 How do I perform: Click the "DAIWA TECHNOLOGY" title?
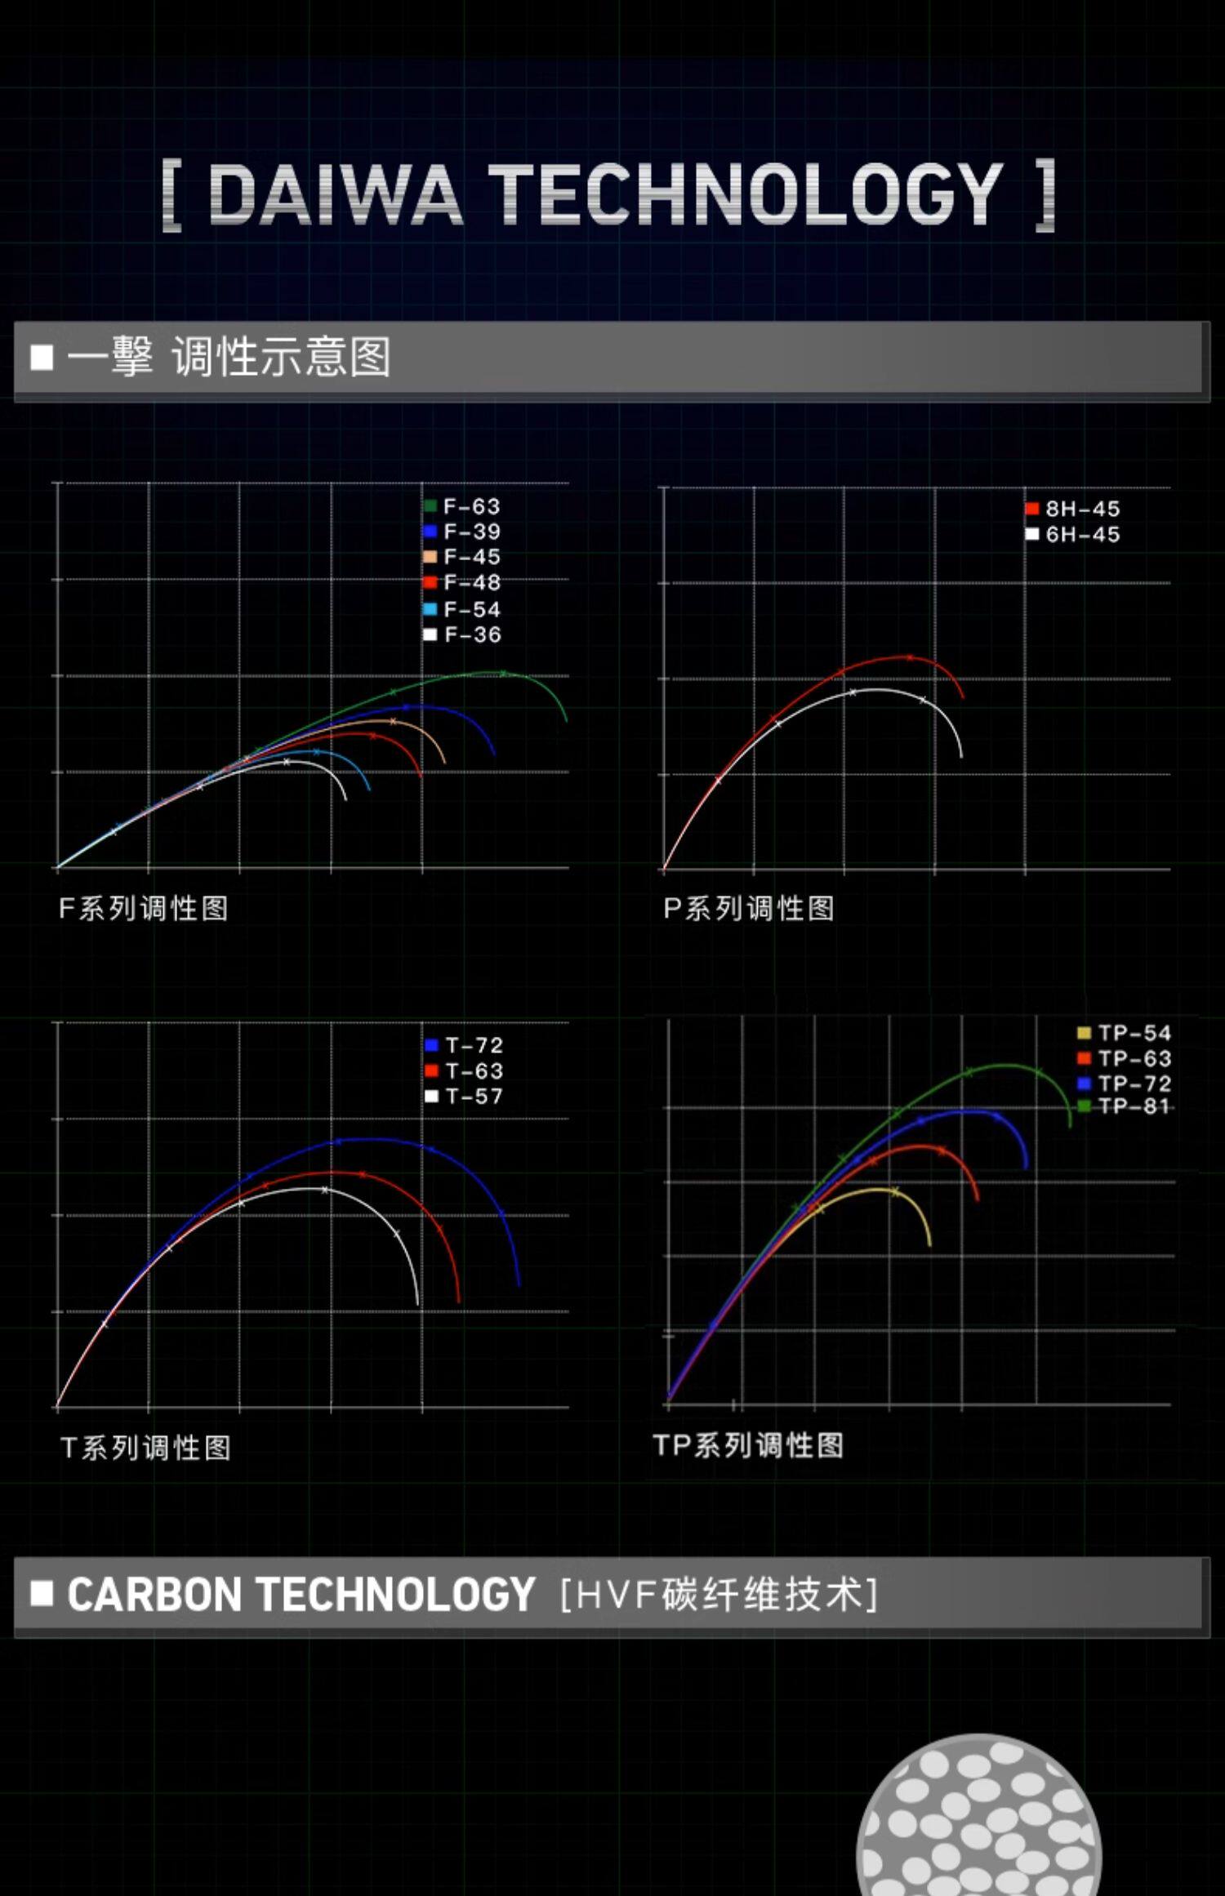[608, 194]
